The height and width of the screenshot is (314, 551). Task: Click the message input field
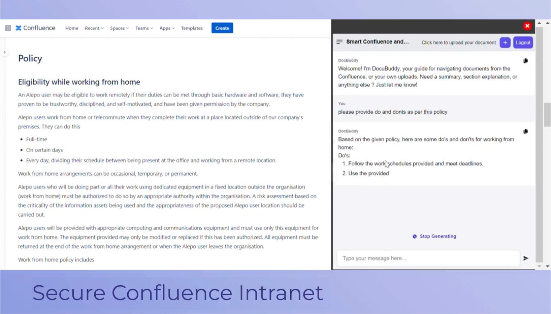coord(428,258)
